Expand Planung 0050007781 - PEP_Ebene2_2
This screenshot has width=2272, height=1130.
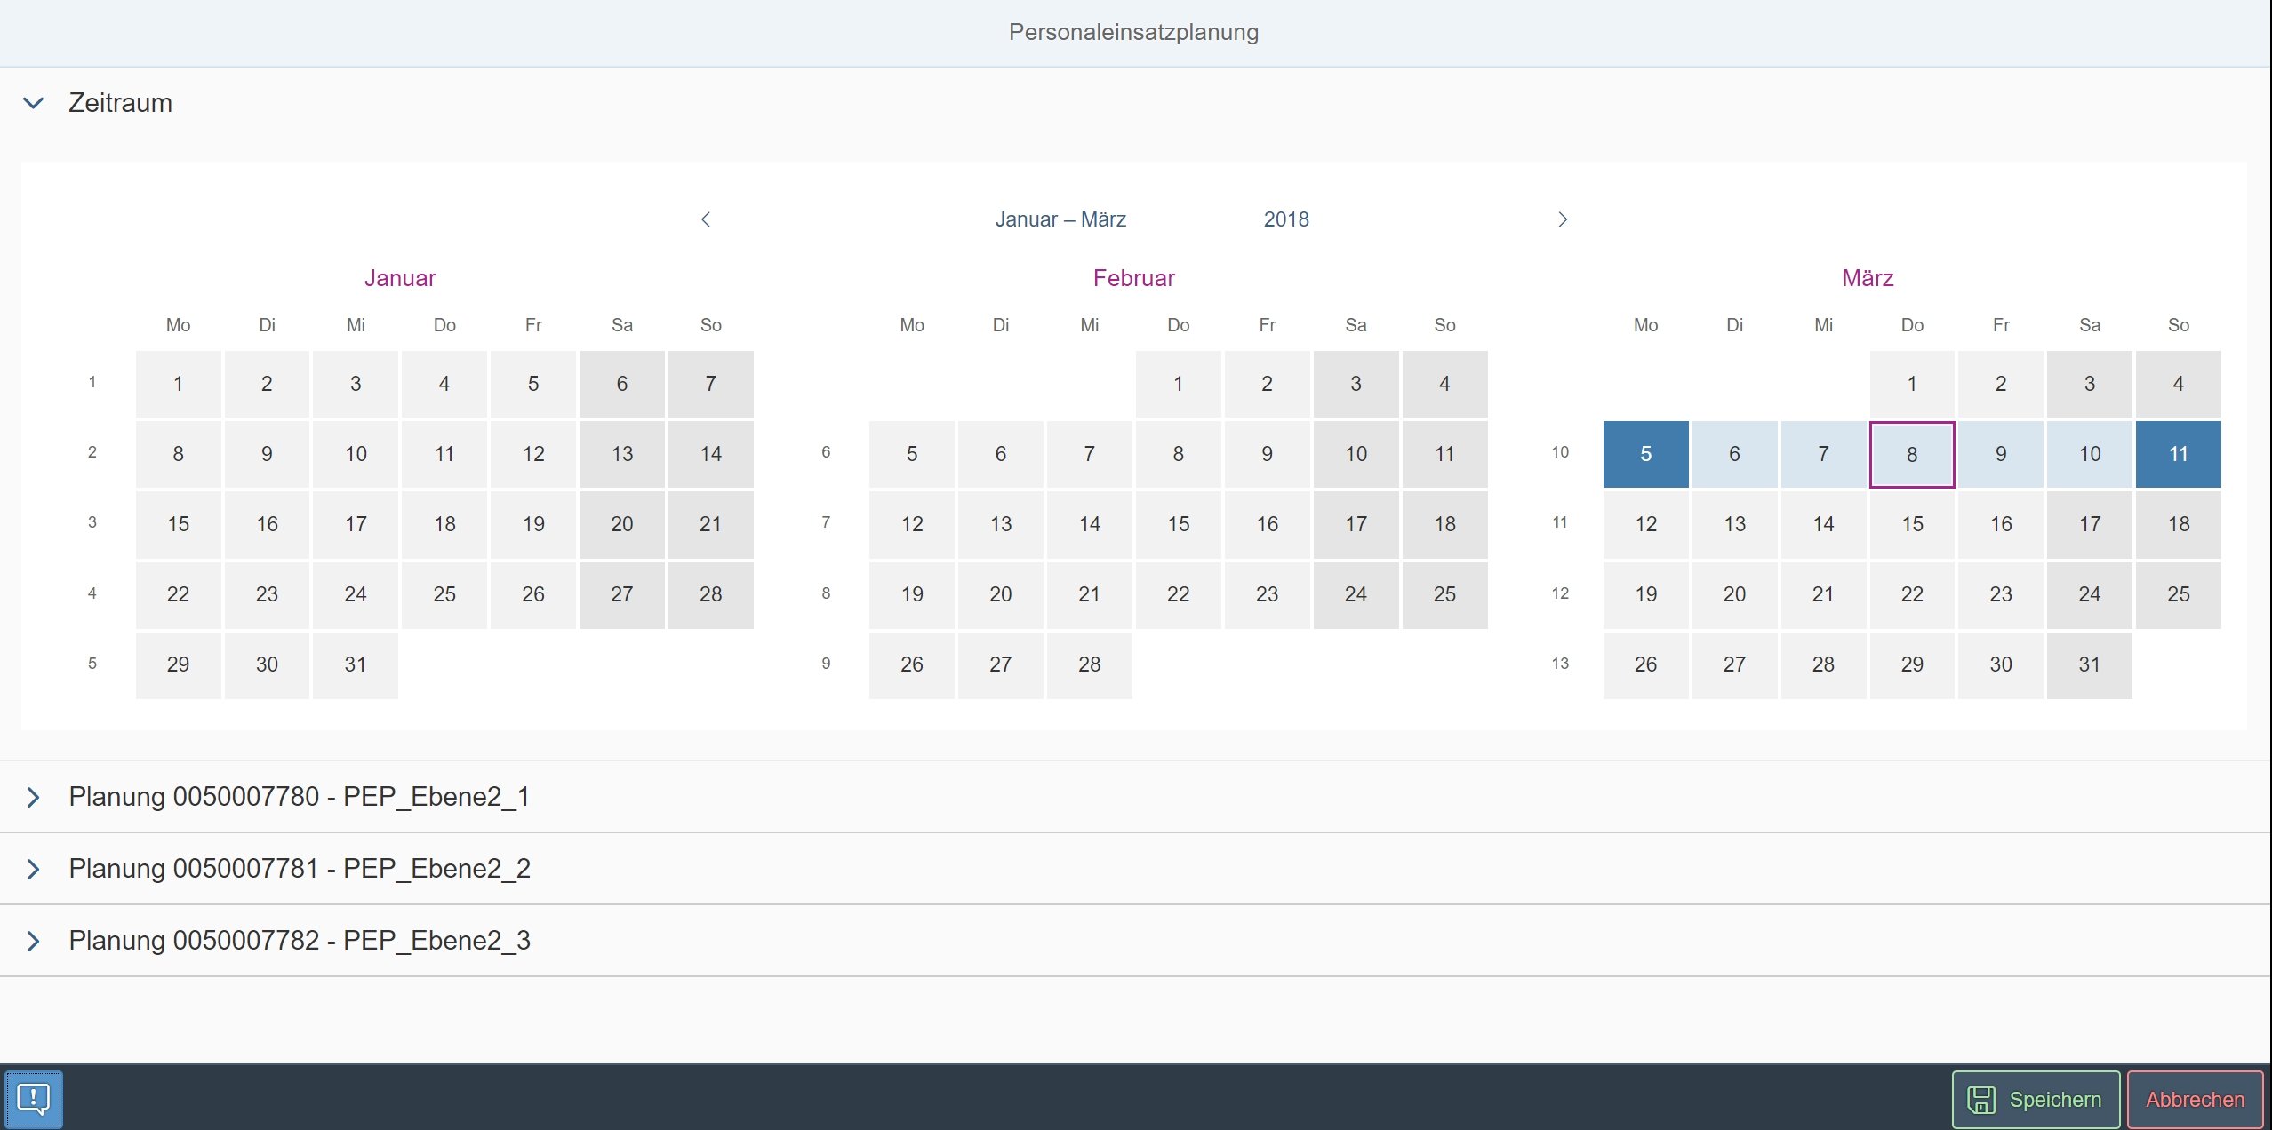(x=34, y=869)
